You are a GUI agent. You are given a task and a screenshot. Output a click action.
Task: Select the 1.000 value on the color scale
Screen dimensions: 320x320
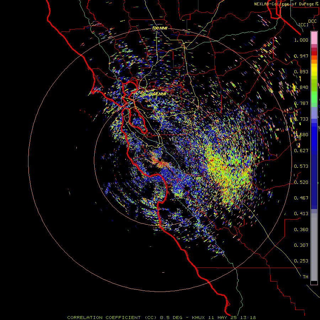click(x=301, y=40)
